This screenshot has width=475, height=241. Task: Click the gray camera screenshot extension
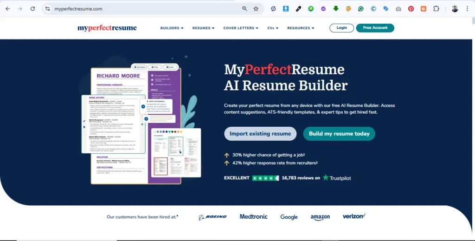(398, 9)
